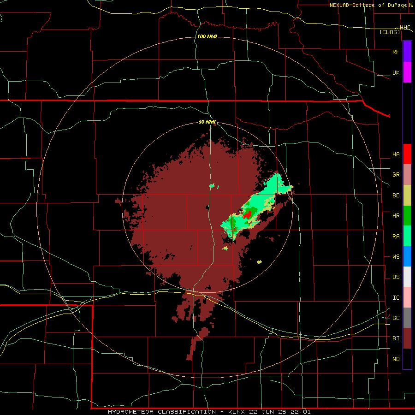The height and width of the screenshot is (415, 415).
Task: Click the HA legend label
Action: coord(396,154)
